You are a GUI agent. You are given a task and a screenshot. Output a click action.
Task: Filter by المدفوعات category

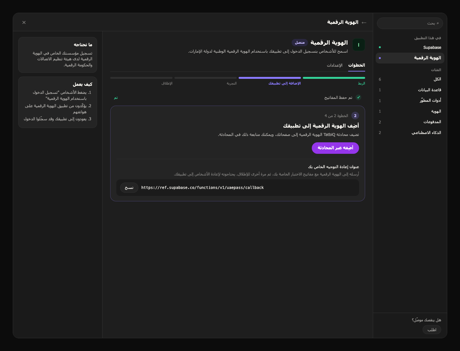410,122
